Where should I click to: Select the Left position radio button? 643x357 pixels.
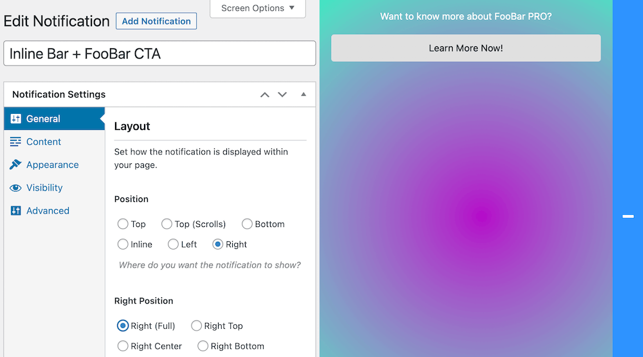click(173, 244)
